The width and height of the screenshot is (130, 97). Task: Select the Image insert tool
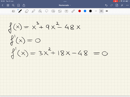[x=60, y=11]
